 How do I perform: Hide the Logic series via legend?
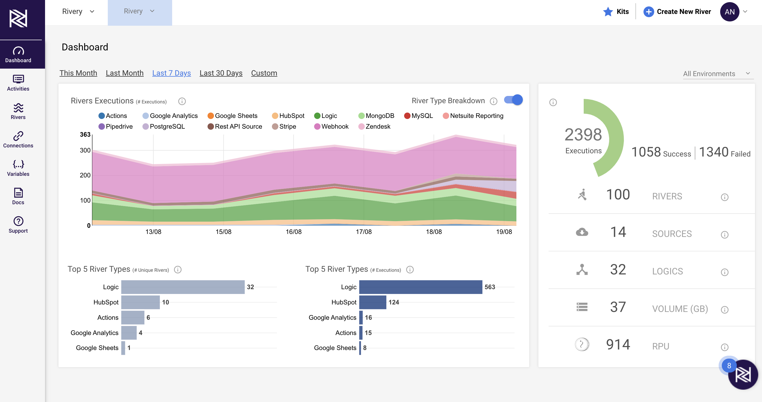325,116
